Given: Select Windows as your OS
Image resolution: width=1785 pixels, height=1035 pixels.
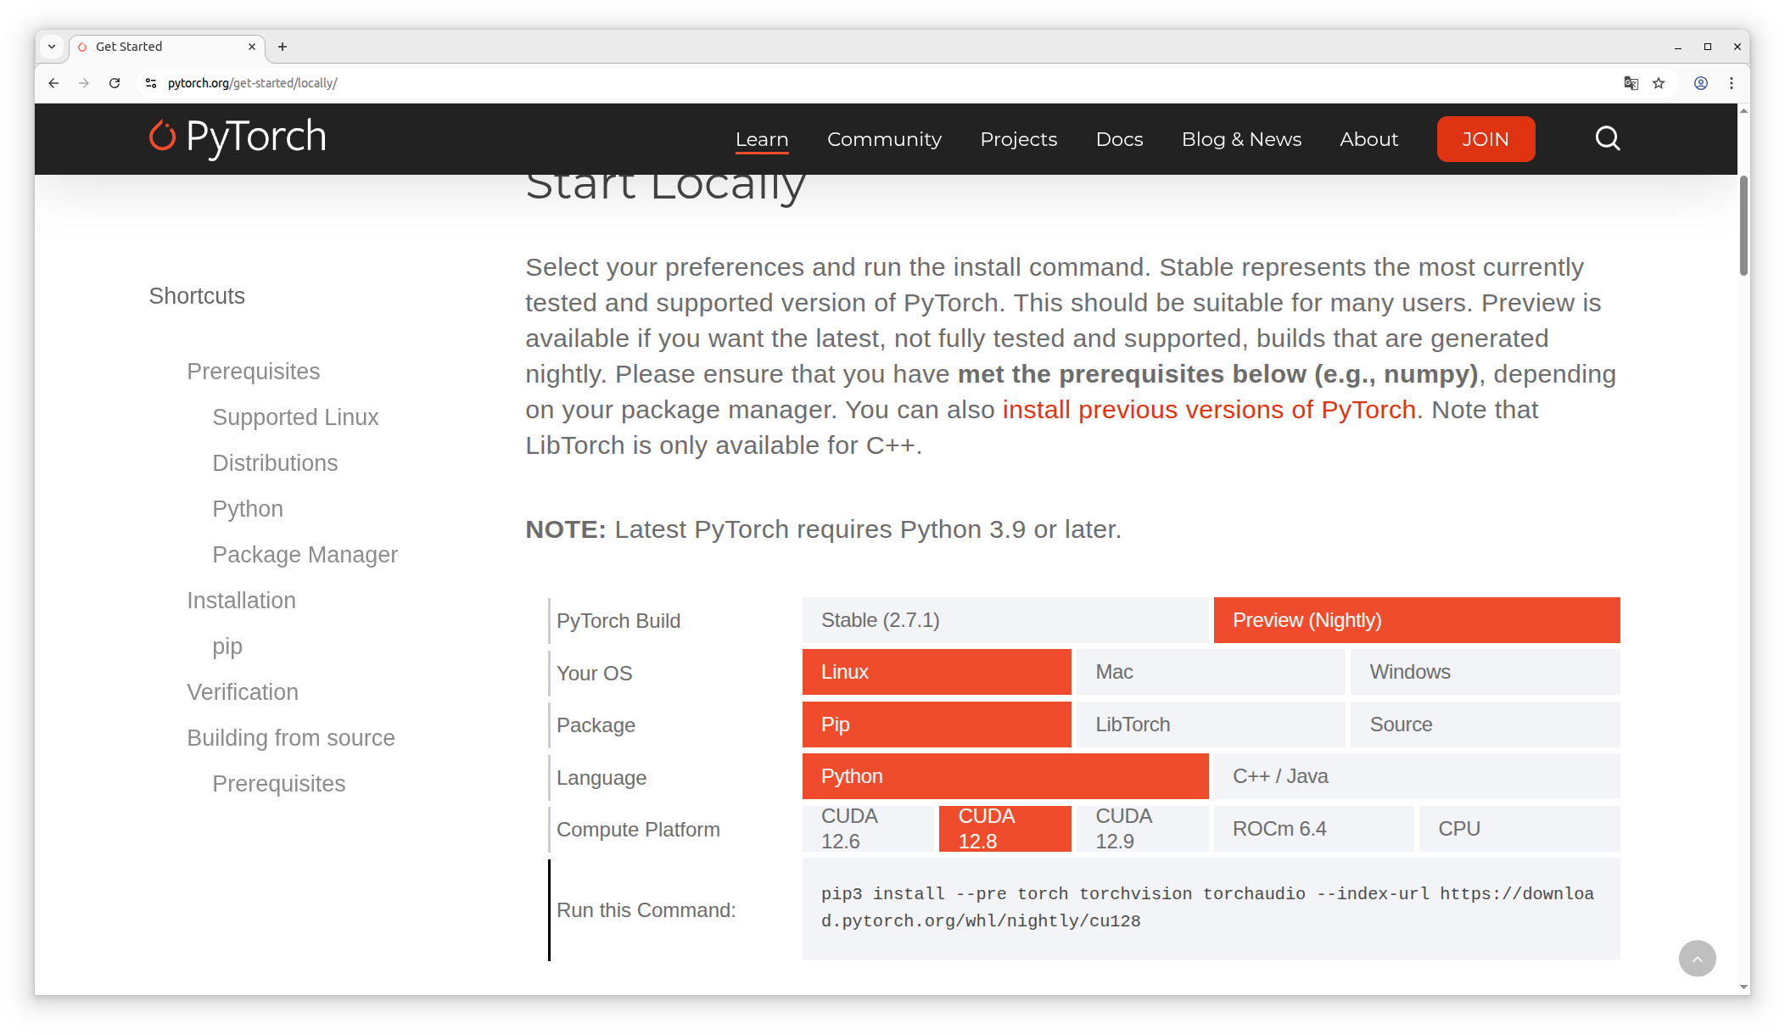Looking at the screenshot, I should 1485,672.
